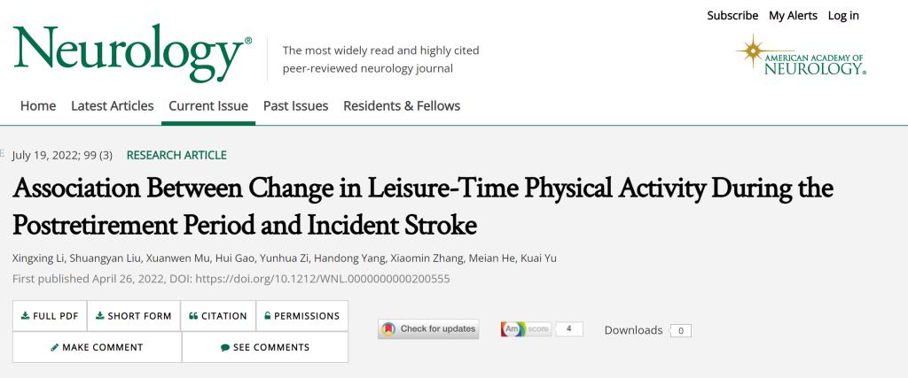This screenshot has width=908, height=378.
Task: Open the American Academy of Neurology logo
Action: point(802,56)
